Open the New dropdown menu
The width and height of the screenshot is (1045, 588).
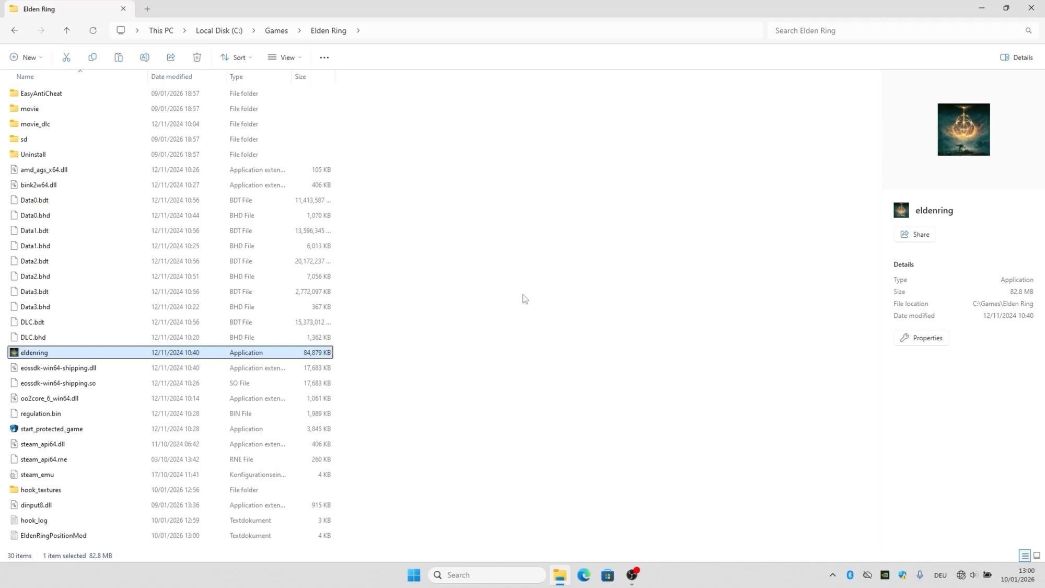tap(26, 57)
